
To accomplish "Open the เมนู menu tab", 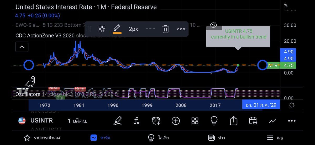I will pyautogui.click(x=275, y=138).
